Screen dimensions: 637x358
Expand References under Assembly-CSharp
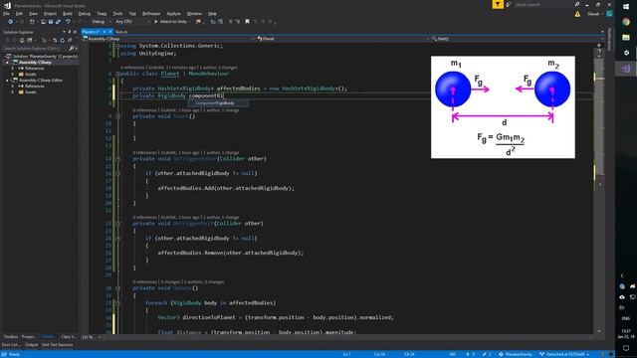[x=13, y=69]
